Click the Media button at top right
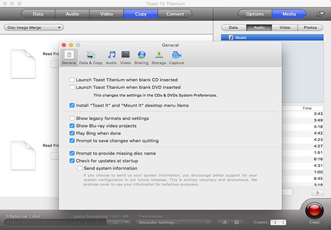Viewport: 331px width, 230px height. pyautogui.click(x=289, y=14)
